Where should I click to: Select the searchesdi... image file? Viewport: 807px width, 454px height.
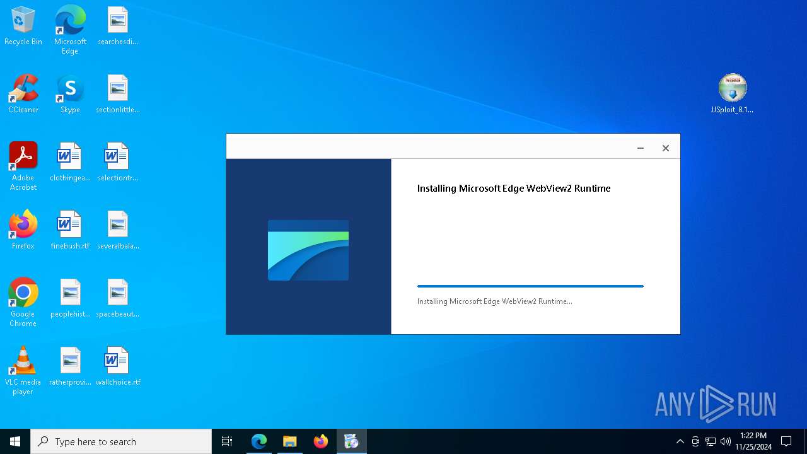117,26
